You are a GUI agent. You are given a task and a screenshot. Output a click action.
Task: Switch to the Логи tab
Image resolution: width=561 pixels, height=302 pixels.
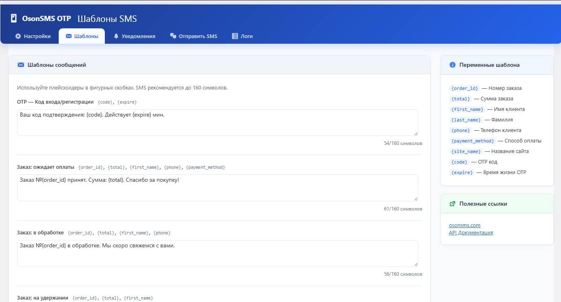point(242,36)
